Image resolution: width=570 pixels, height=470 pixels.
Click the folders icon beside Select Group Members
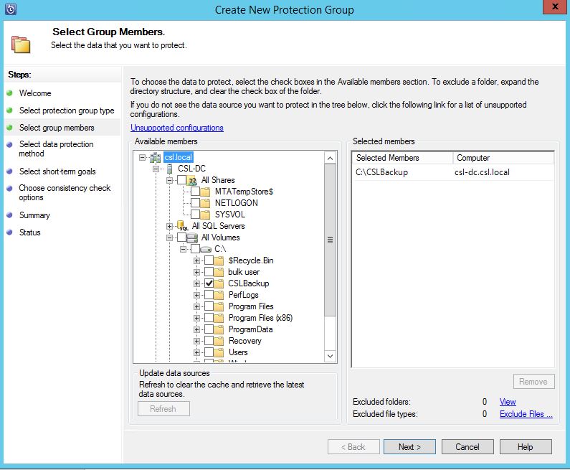[21, 44]
